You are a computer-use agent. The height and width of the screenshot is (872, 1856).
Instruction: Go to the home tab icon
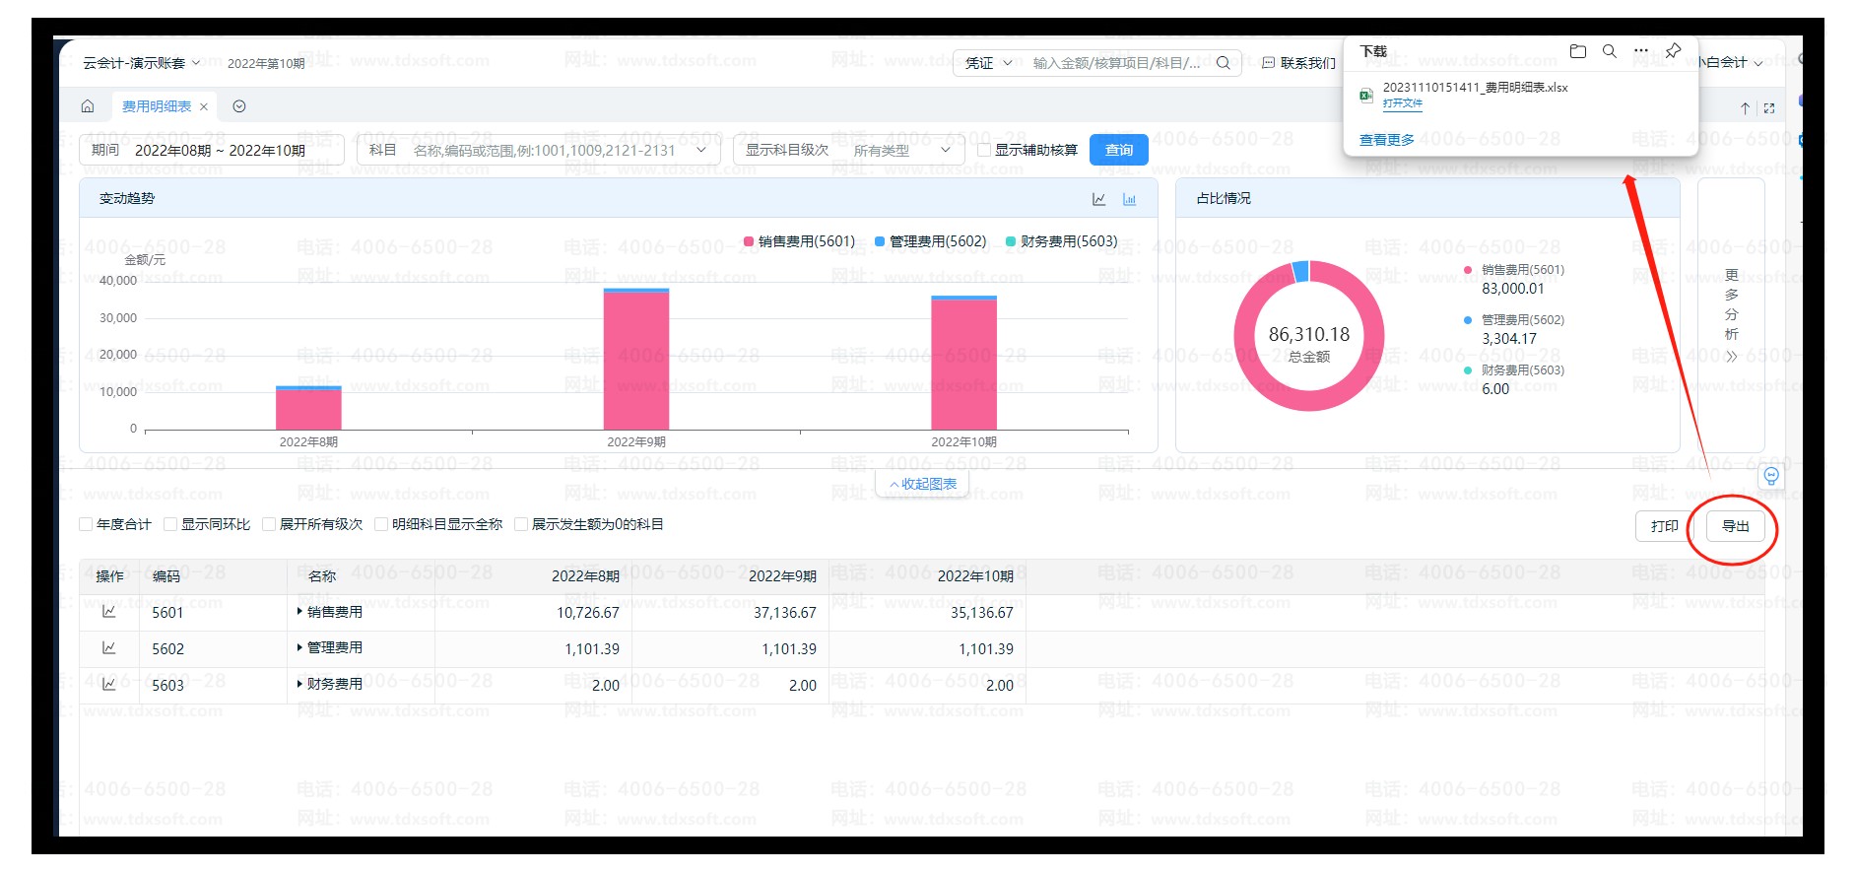pos(88,106)
